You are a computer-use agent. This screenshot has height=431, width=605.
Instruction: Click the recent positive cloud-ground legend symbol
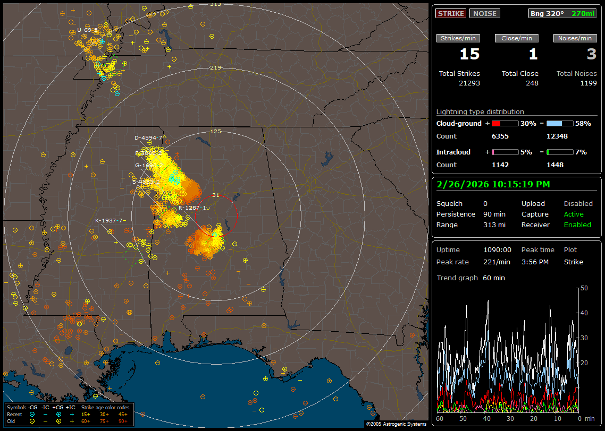click(59, 414)
